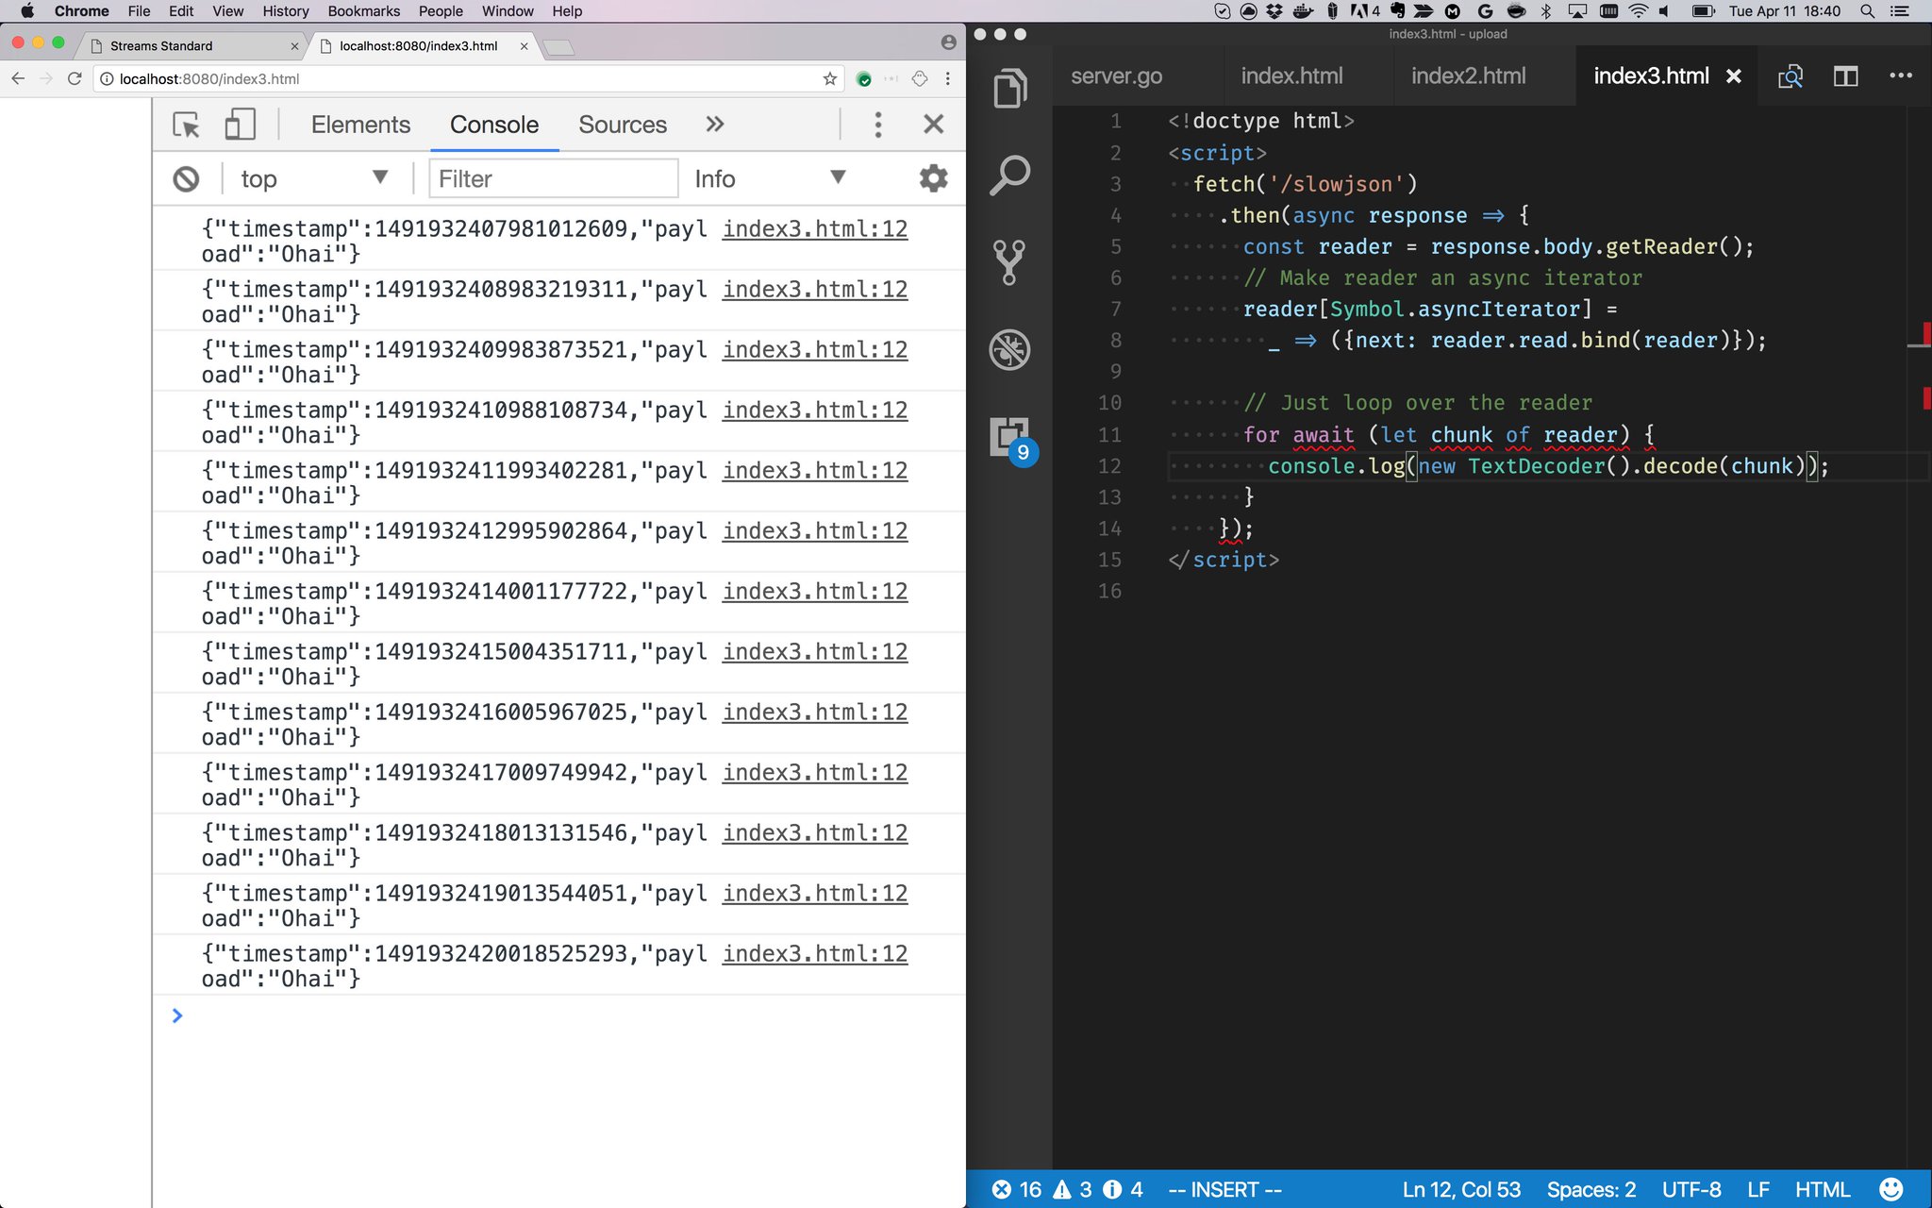Toggle the device toolbar icon in DevTools
This screenshot has width=1932, height=1208.
[240, 125]
